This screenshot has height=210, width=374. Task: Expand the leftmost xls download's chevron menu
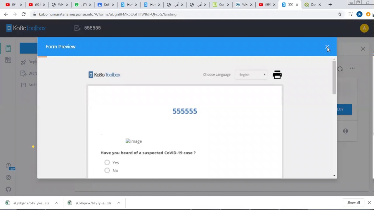pos(57,203)
